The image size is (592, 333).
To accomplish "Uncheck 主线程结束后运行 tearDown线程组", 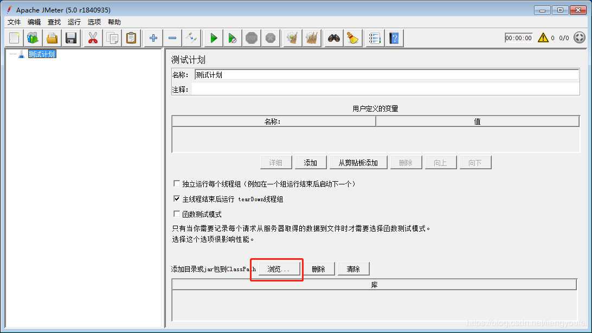I will coord(176,198).
